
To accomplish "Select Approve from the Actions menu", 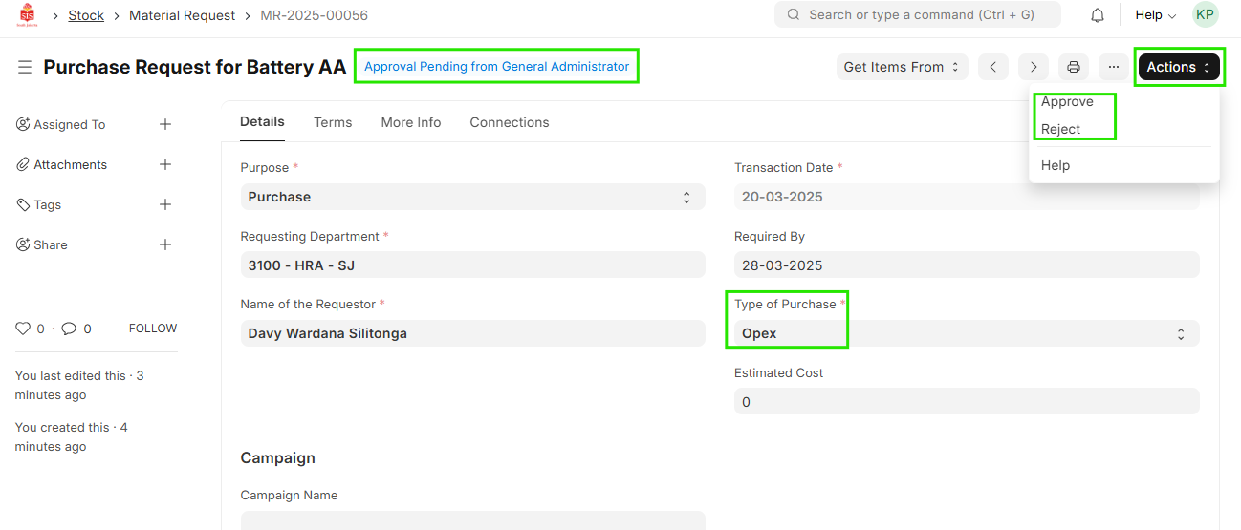I will (x=1067, y=102).
